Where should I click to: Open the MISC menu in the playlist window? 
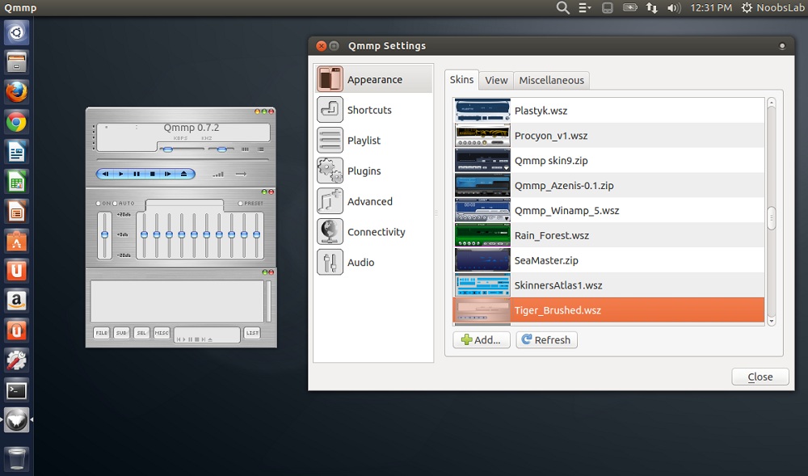[x=162, y=333]
